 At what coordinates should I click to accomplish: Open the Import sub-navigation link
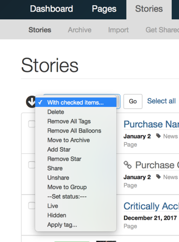[118, 30]
